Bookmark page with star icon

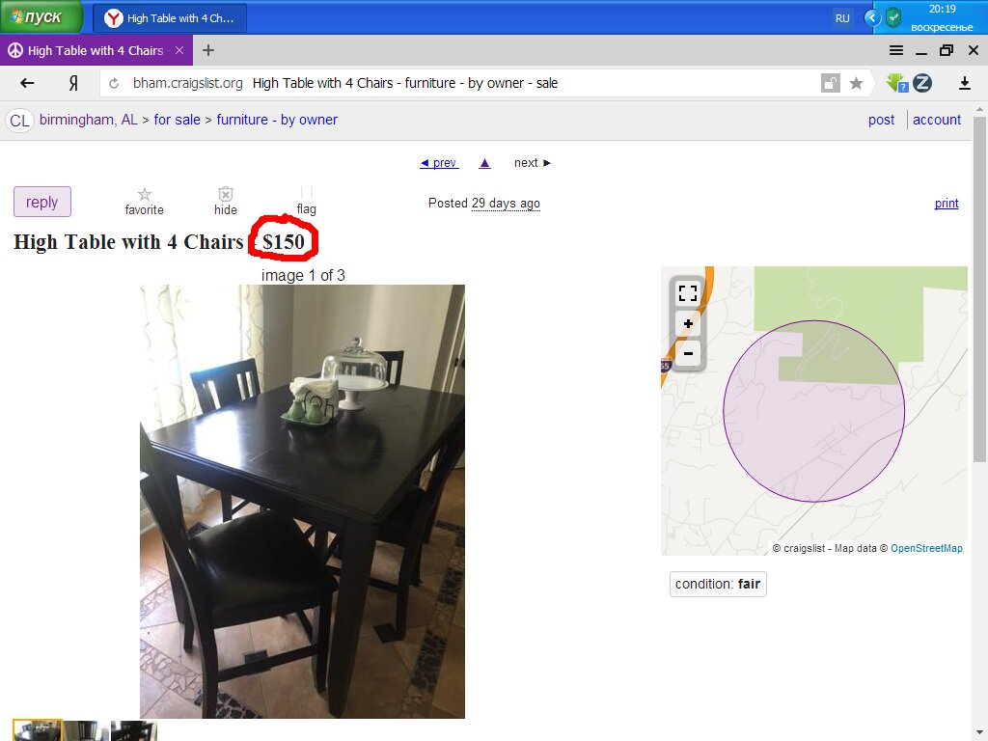(x=856, y=83)
